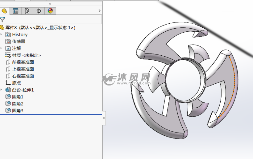The image size is (253, 159).
Task: Click the 材质 material icon
Action: (x=8, y=55)
